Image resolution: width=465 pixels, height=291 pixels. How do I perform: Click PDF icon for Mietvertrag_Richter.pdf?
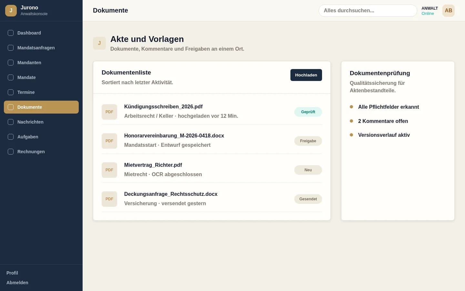pos(109,170)
